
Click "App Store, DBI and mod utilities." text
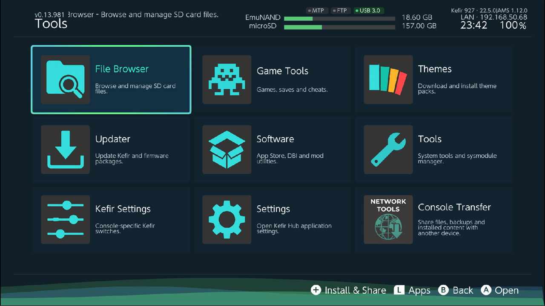tap(290, 159)
